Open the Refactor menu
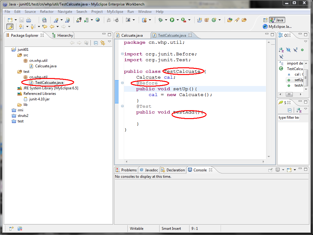Screen dimensions: 313x235 coord(47,12)
